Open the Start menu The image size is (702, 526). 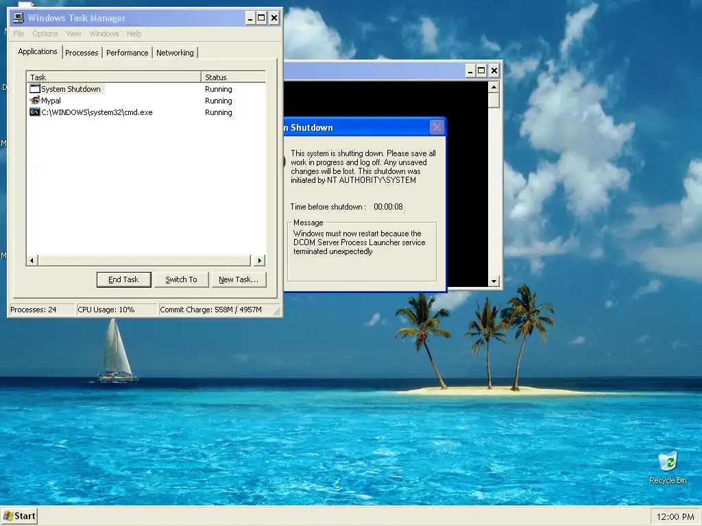point(19,516)
